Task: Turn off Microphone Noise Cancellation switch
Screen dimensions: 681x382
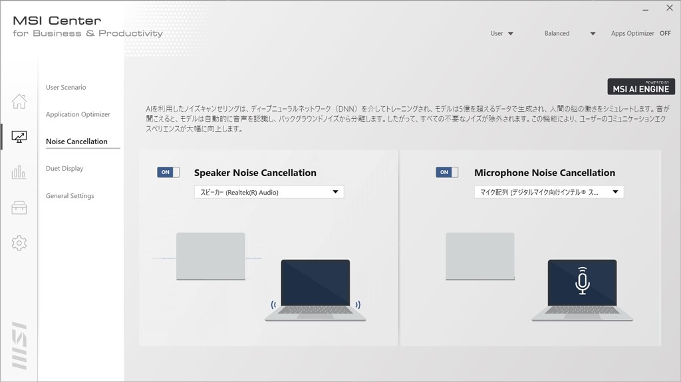Action: 447,172
